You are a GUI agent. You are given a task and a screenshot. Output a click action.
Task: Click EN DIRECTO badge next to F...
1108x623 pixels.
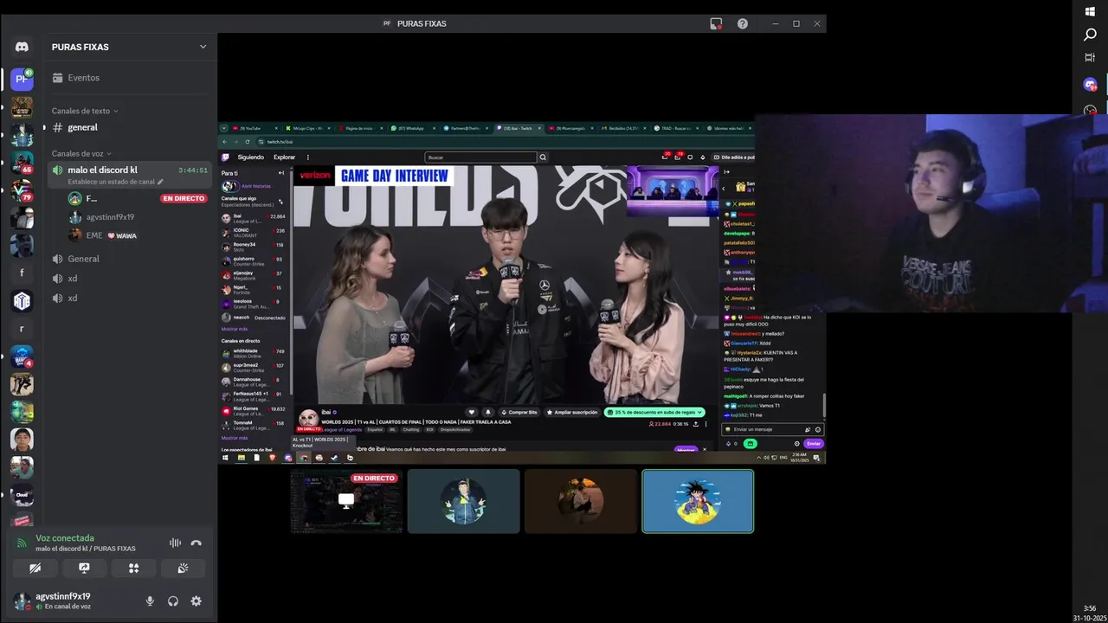point(184,198)
